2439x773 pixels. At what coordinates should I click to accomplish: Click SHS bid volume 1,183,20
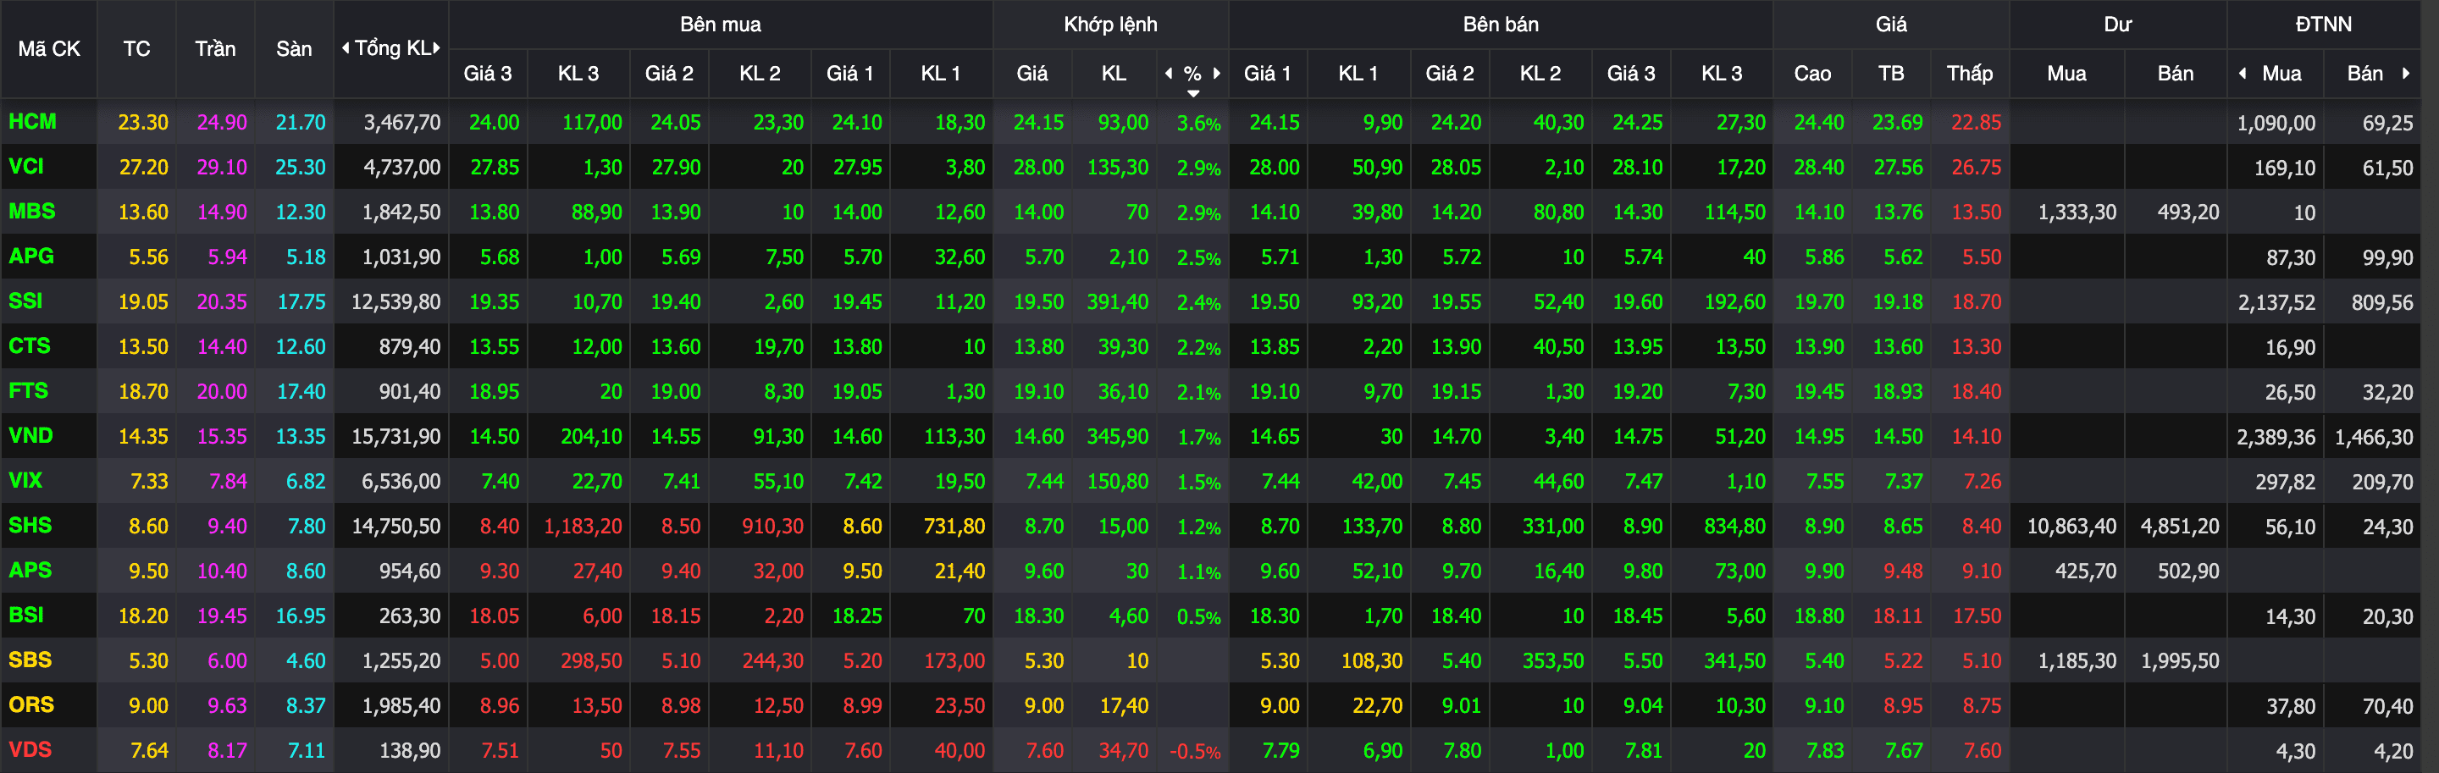(583, 526)
